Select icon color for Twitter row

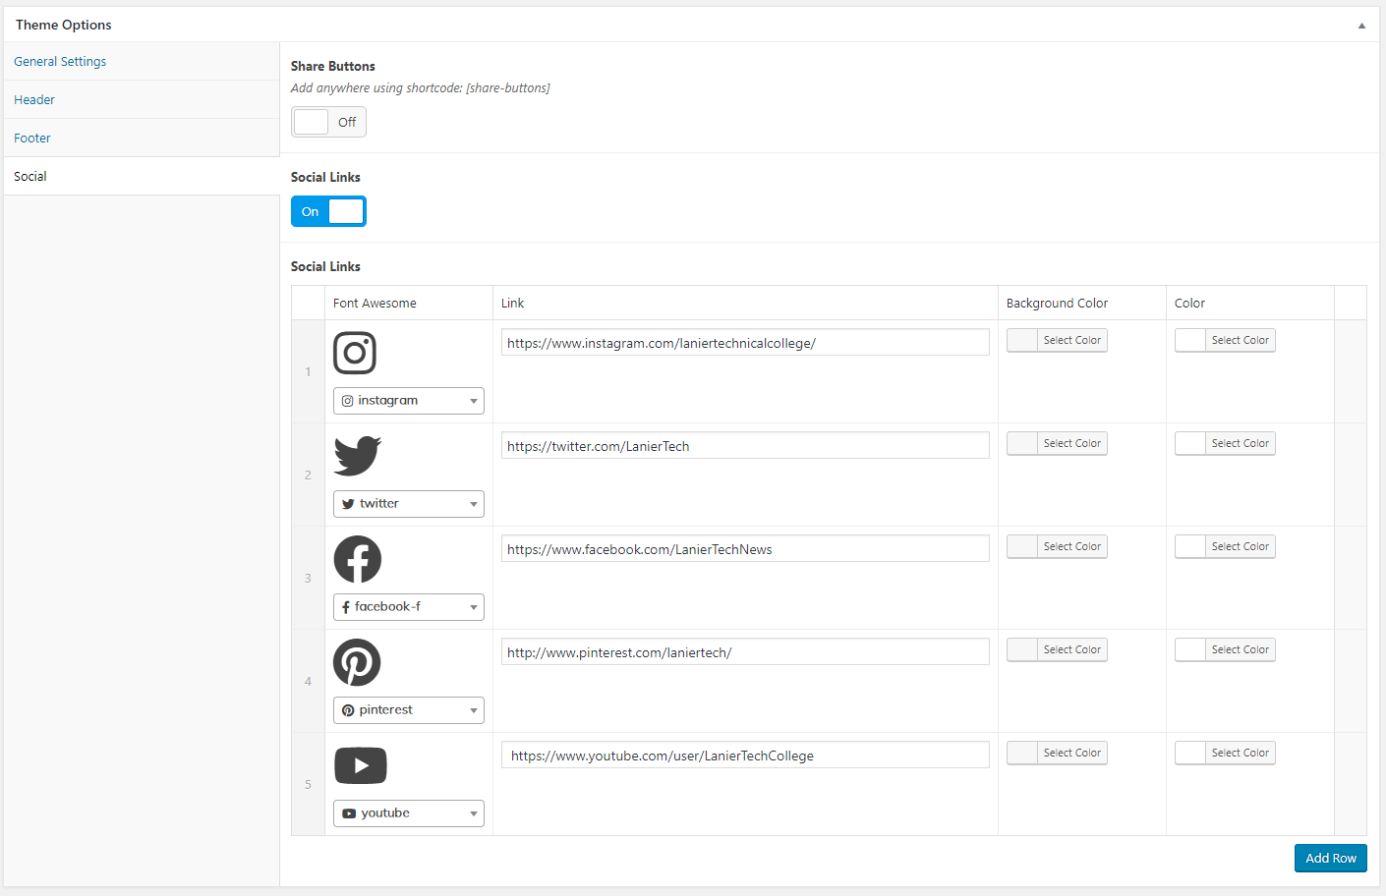1225,443
